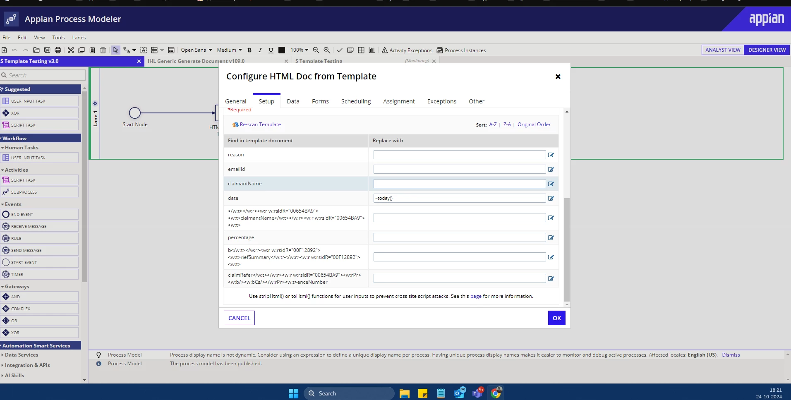
Task: Open expression editor for date row
Action: [x=551, y=198]
